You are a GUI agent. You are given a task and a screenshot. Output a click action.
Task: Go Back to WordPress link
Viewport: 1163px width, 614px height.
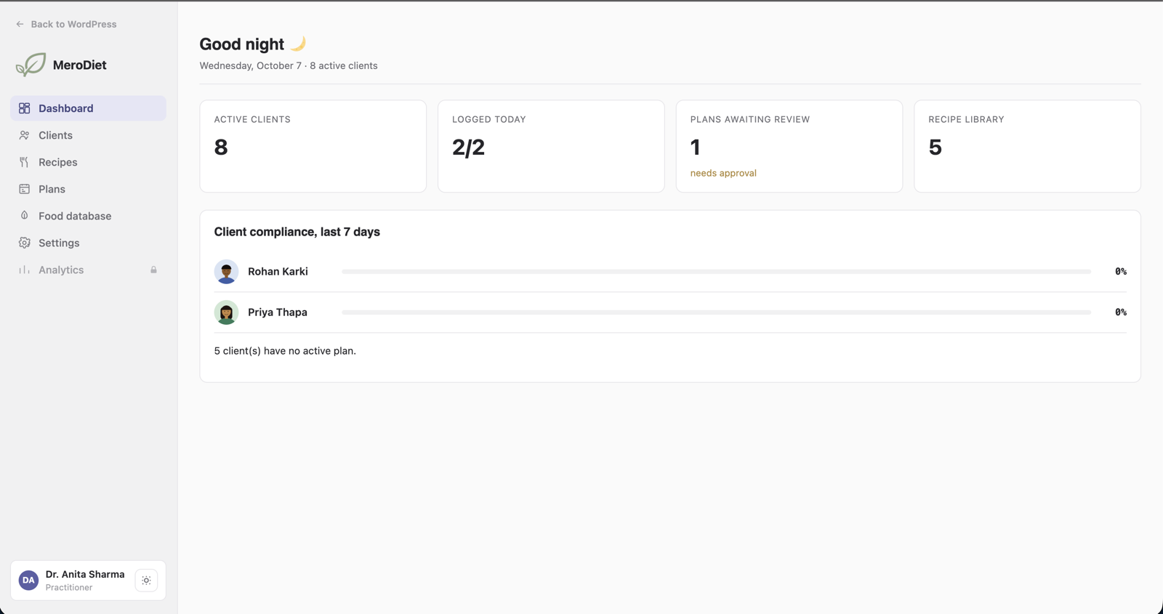(x=66, y=24)
